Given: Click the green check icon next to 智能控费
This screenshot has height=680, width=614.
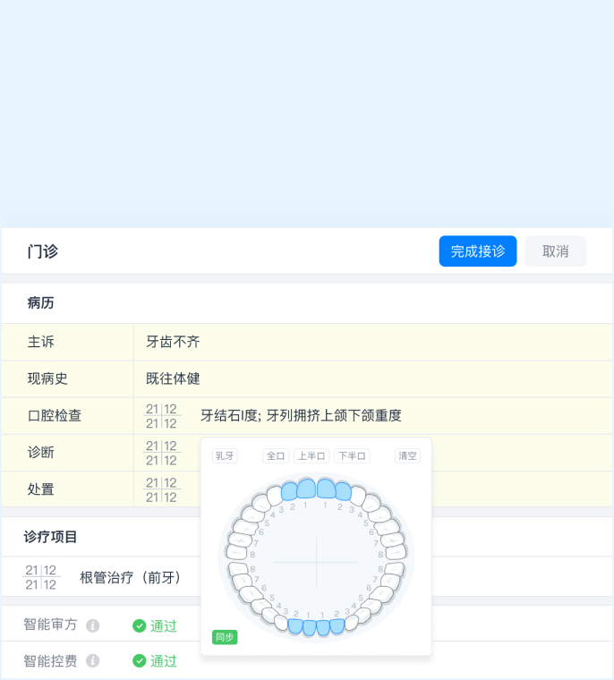Looking at the screenshot, I should pos(139,661).
